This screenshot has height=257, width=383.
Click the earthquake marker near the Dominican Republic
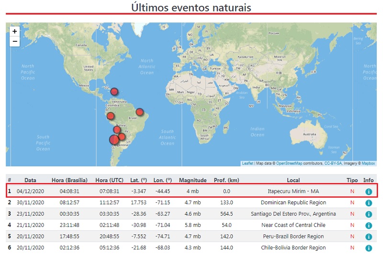114,92
